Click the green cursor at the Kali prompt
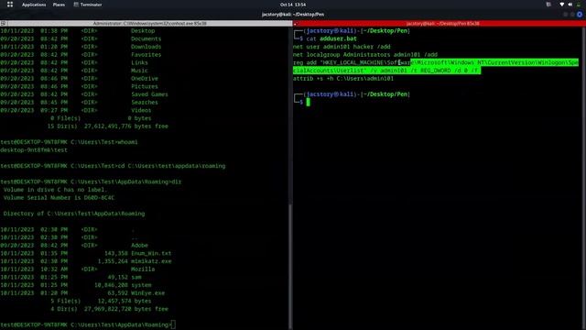This screenshot has height=330, width=586. tap(308, 102)
